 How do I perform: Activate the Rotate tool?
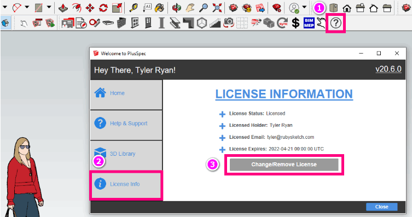[103, 8]
